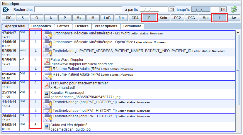This screenshot has width=243, height=135.
Task: Click the image icon for Guido est très déprimé
Action: [x=47, y=127]
